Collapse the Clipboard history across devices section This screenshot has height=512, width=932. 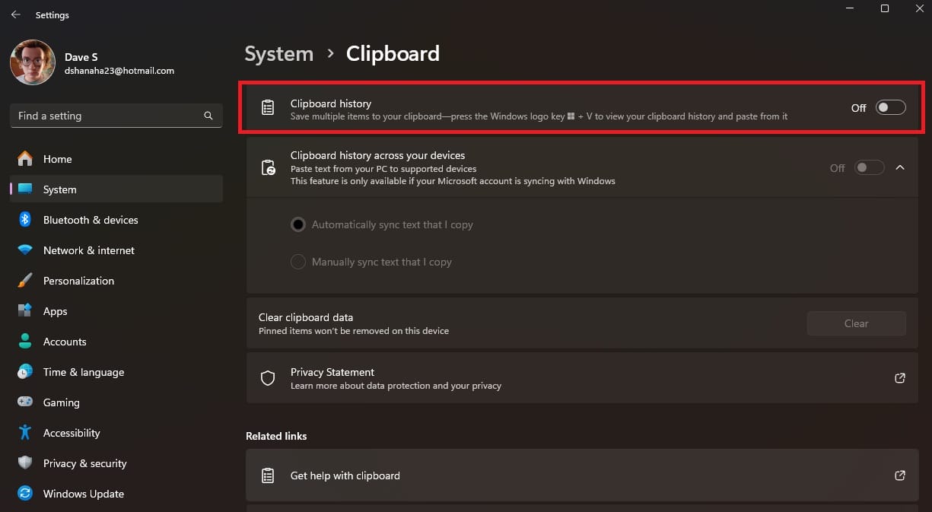[x=900, y=167]
